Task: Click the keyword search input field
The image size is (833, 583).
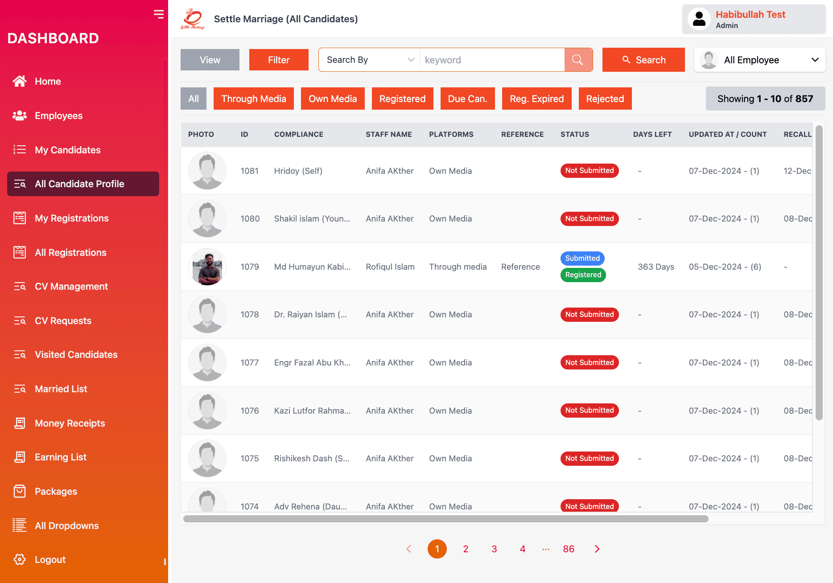Action: 491,60
